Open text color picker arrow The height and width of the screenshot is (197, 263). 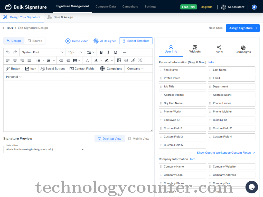pos(101,61)
